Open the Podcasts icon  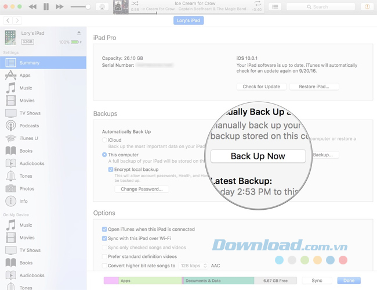tap(11, 126)
